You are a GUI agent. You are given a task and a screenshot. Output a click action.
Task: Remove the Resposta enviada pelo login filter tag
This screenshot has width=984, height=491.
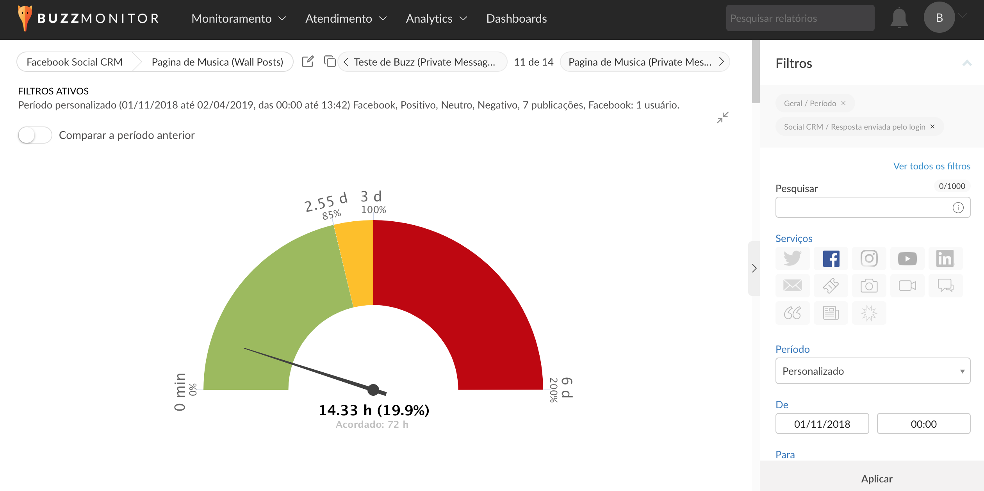coord(932,126)
